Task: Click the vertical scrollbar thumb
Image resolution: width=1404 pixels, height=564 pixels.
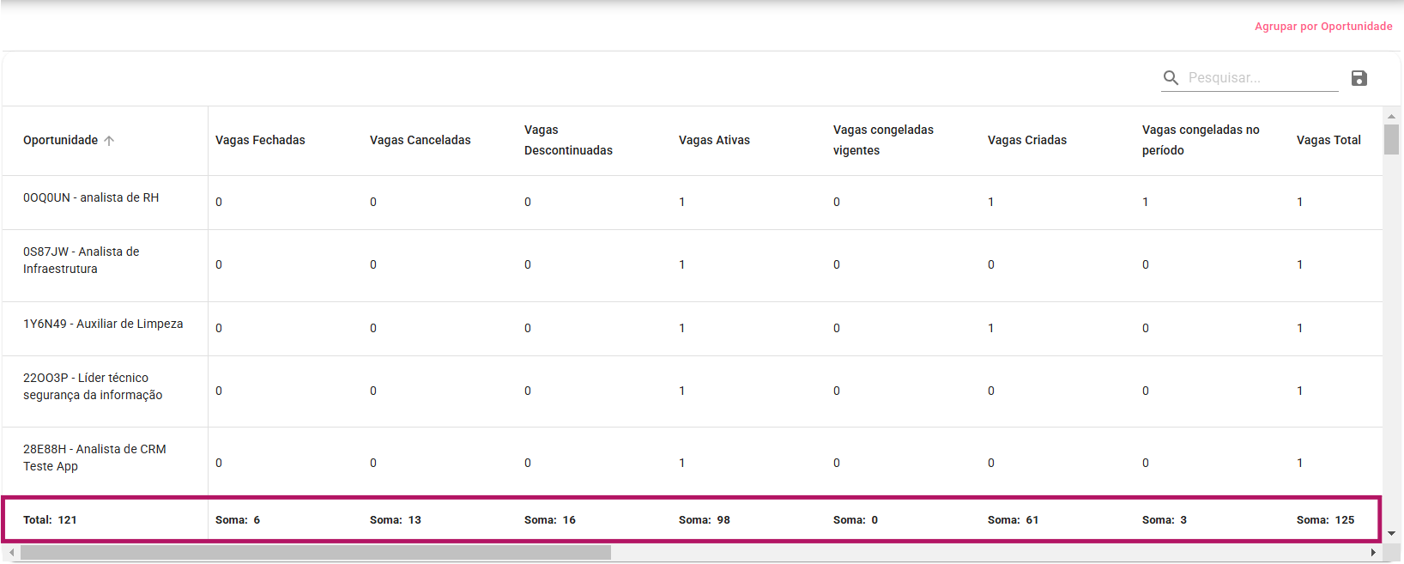Action: click(x=1391, y=139)
